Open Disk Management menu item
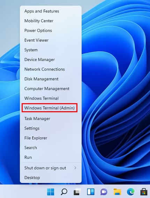The image size is (150, 198). tap(51, 79)
